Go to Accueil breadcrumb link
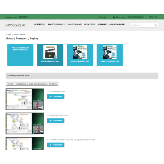 pos(8,34)
